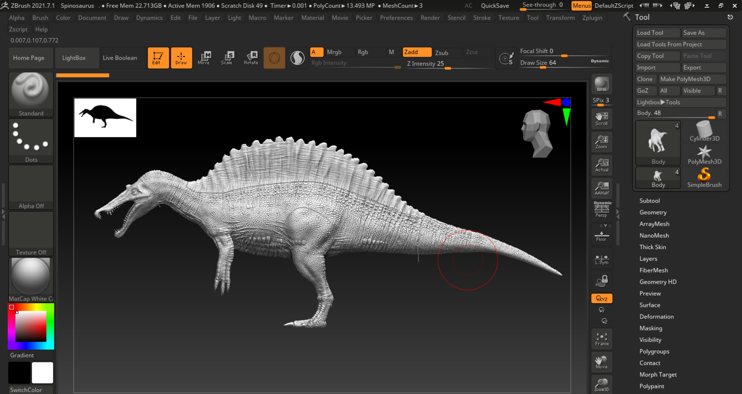Image resolution: width=742 pixels, height=394 pixels.
Task: Toggle Persp perspective view
Action: point(602,211)
